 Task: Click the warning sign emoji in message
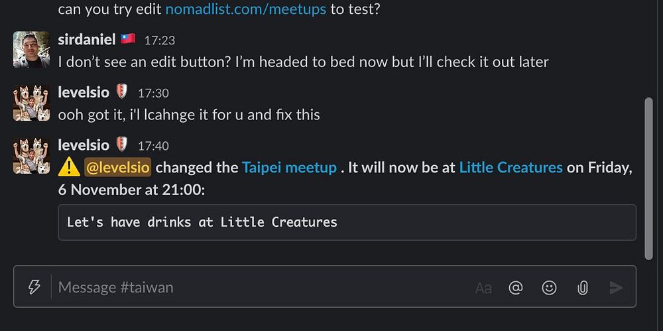[x=69, y=168]
